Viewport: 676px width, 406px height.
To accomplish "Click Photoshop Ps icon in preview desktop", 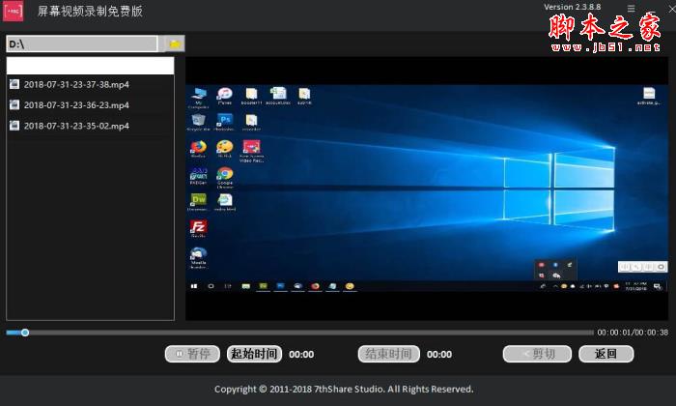I will (225, 122).
